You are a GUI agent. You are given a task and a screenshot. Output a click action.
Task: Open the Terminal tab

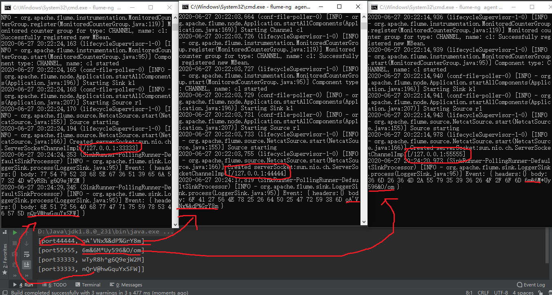tap(88, 285)
